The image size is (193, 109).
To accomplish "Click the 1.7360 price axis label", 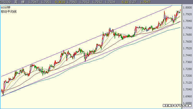I will (x=187, y=62).
